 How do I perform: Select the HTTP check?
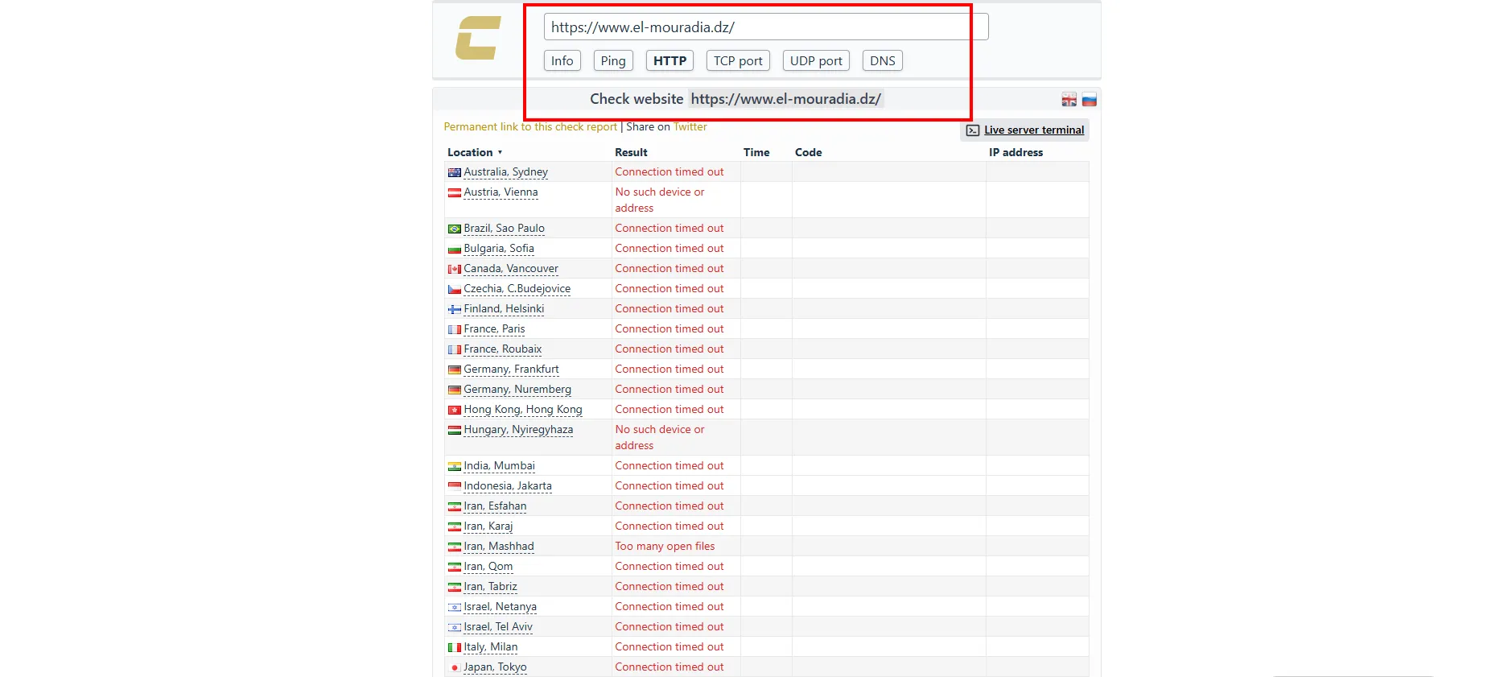[x=669, y=60]
